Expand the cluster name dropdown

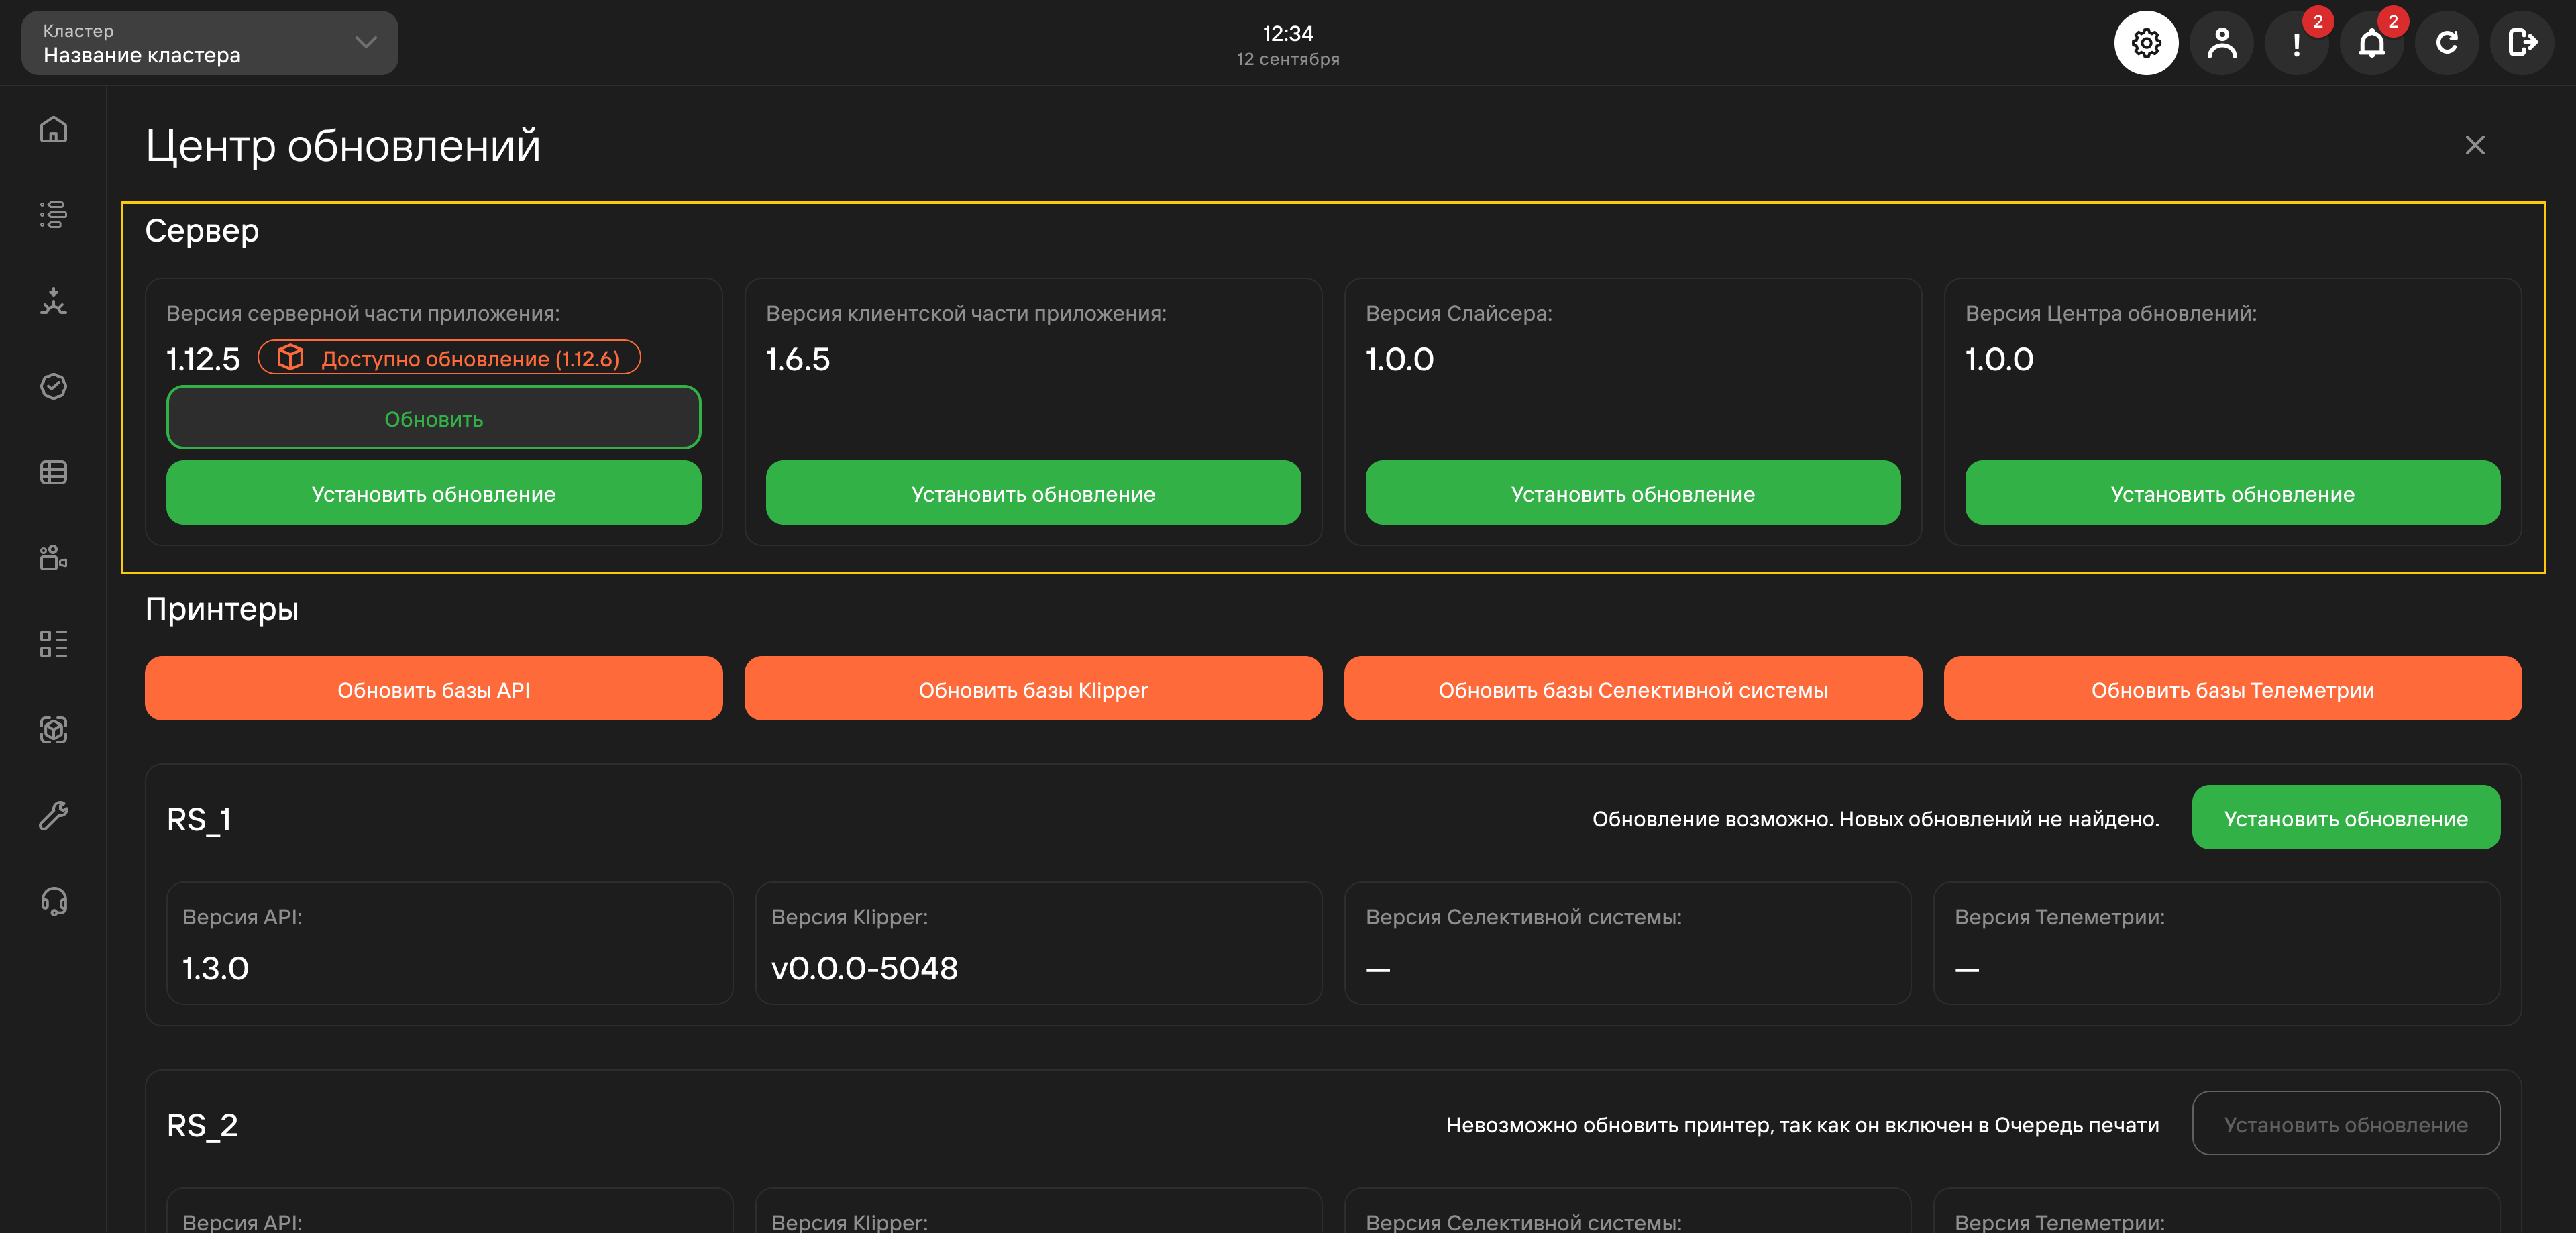tap(210, 43)
